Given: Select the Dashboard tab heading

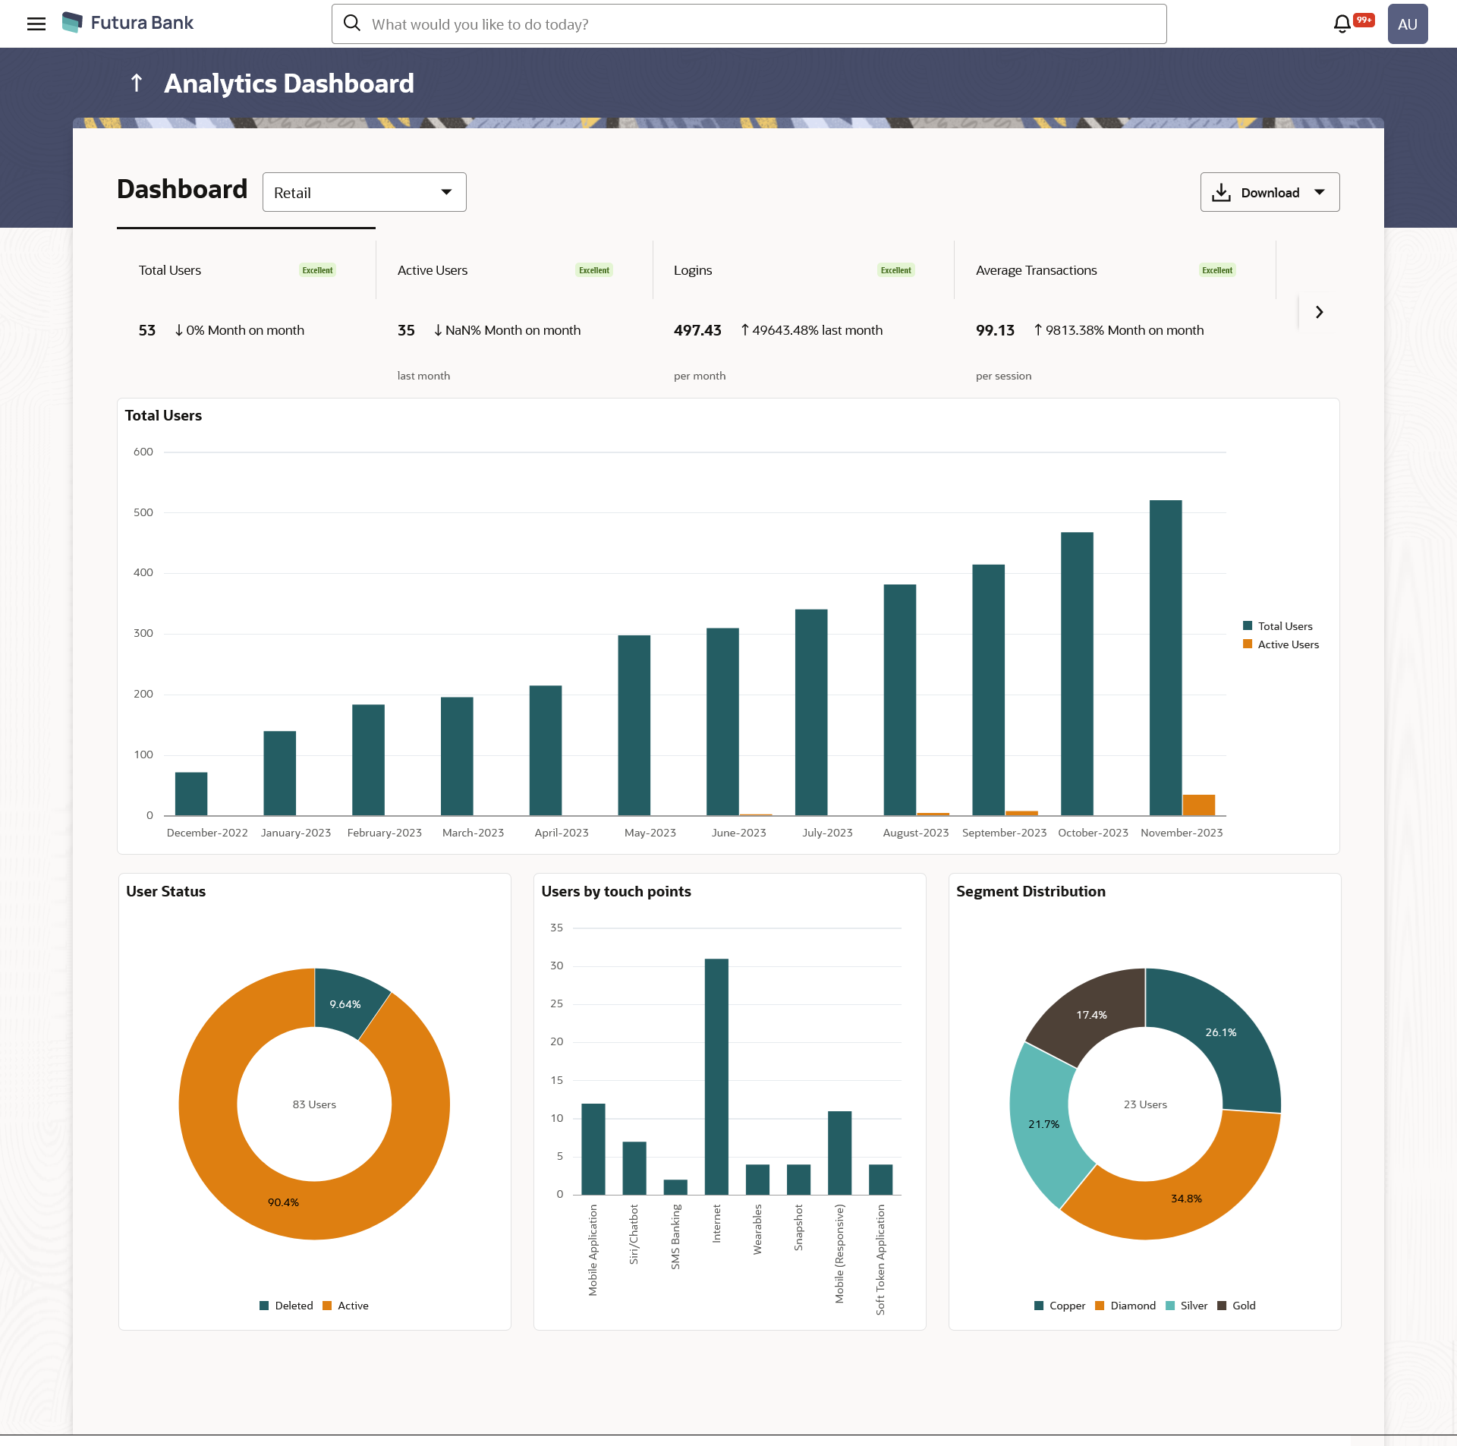Looking at the screenshot, I should pos(182,190).
